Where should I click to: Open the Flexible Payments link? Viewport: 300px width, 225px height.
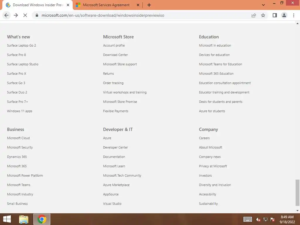tap(115, 111)
